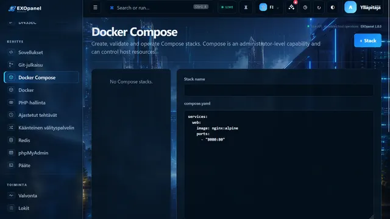Open Lokit in the sidebar
This screenshot has width=390, height=219.
pyautogui.click(x=41, y=208)
